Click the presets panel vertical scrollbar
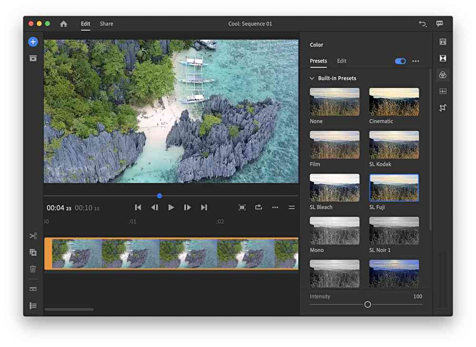The width and height of the screenshot is (476, 347). tap(430, 150)
